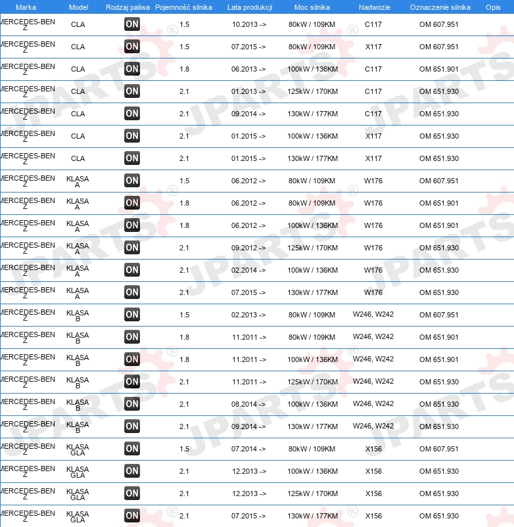Select the production date 09.2012 -> cell

point(248,248)
